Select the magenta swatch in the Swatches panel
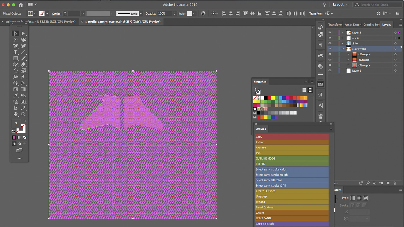This screenshot has height=227, width=404. coord(288,98)
